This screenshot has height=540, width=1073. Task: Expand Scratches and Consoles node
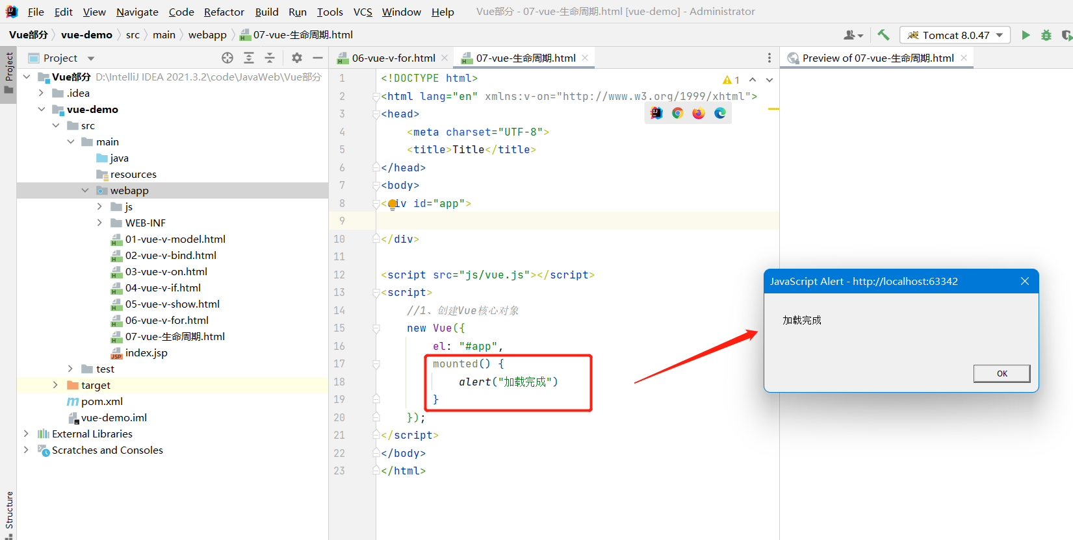click(27, 450)
